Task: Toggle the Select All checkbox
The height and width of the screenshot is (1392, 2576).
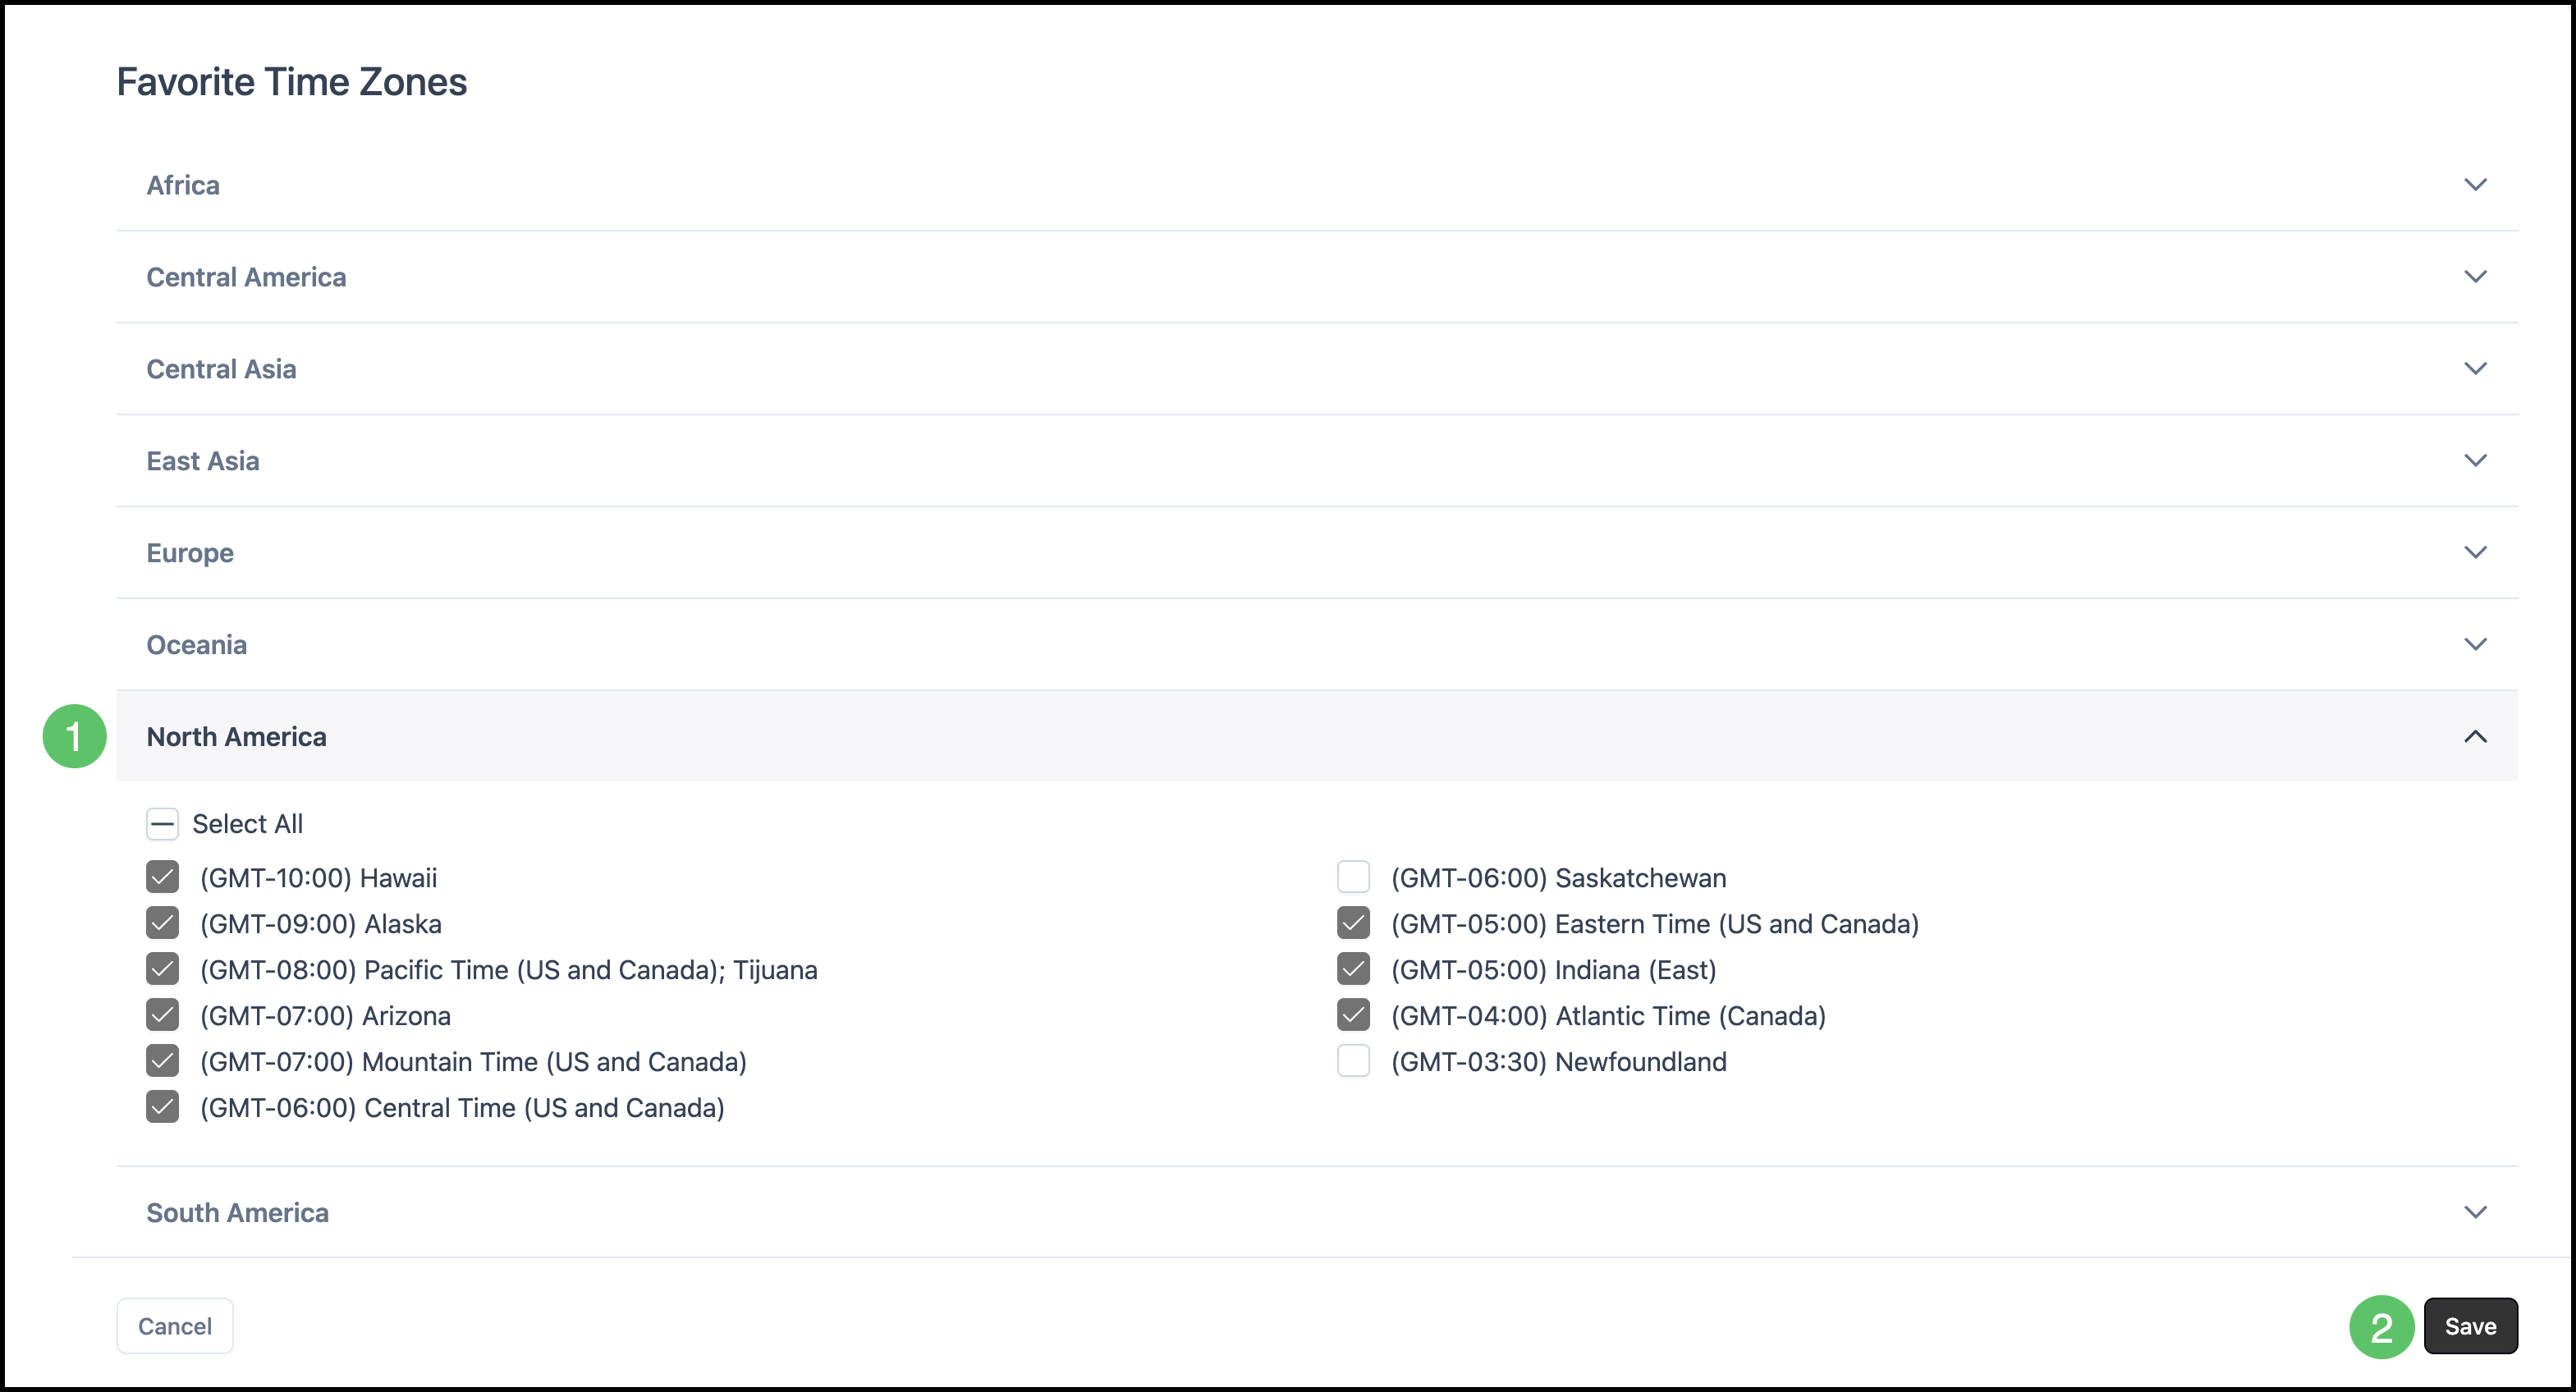Action: tap(162, 824)
